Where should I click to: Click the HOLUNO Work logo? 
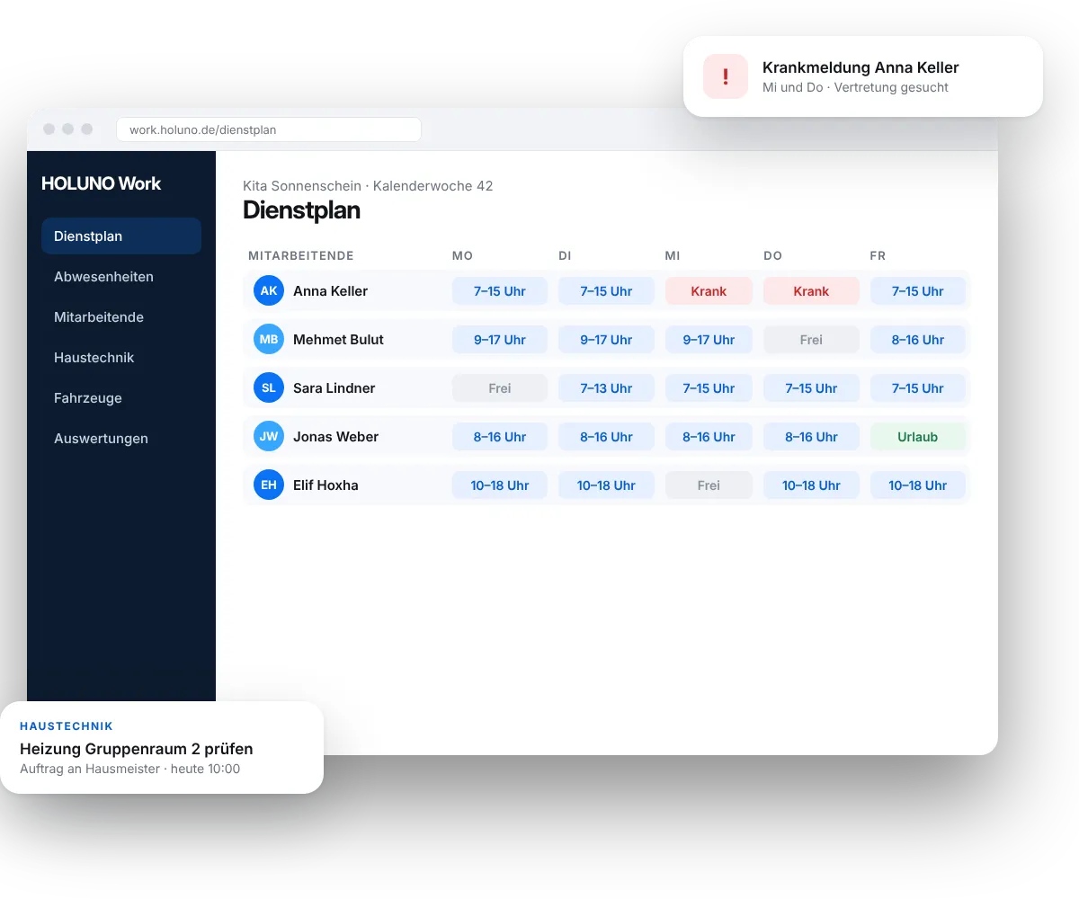pos(101,183)
